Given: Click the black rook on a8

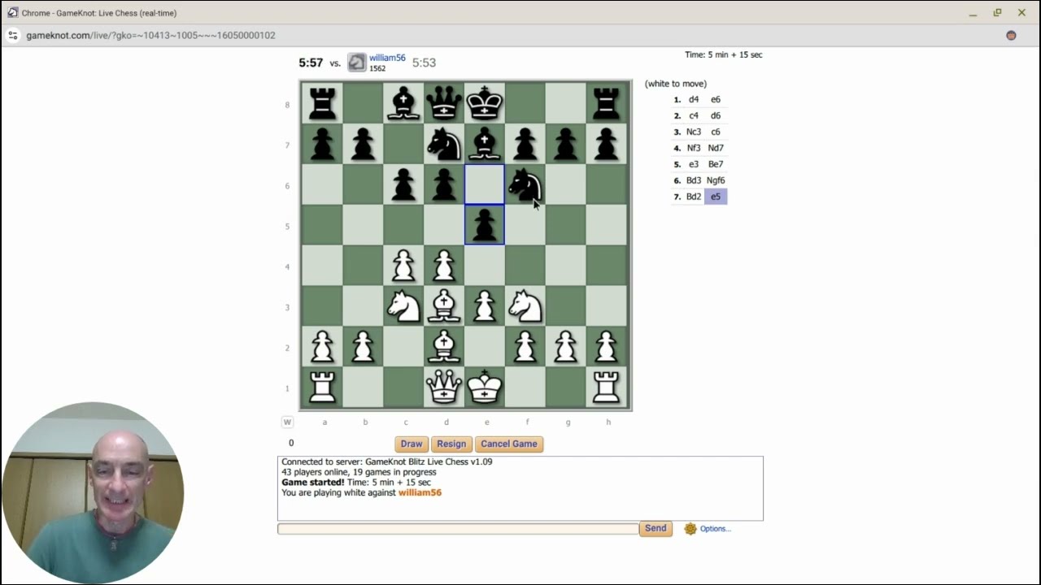Looking at the screenshot, I should coord(322,103).
